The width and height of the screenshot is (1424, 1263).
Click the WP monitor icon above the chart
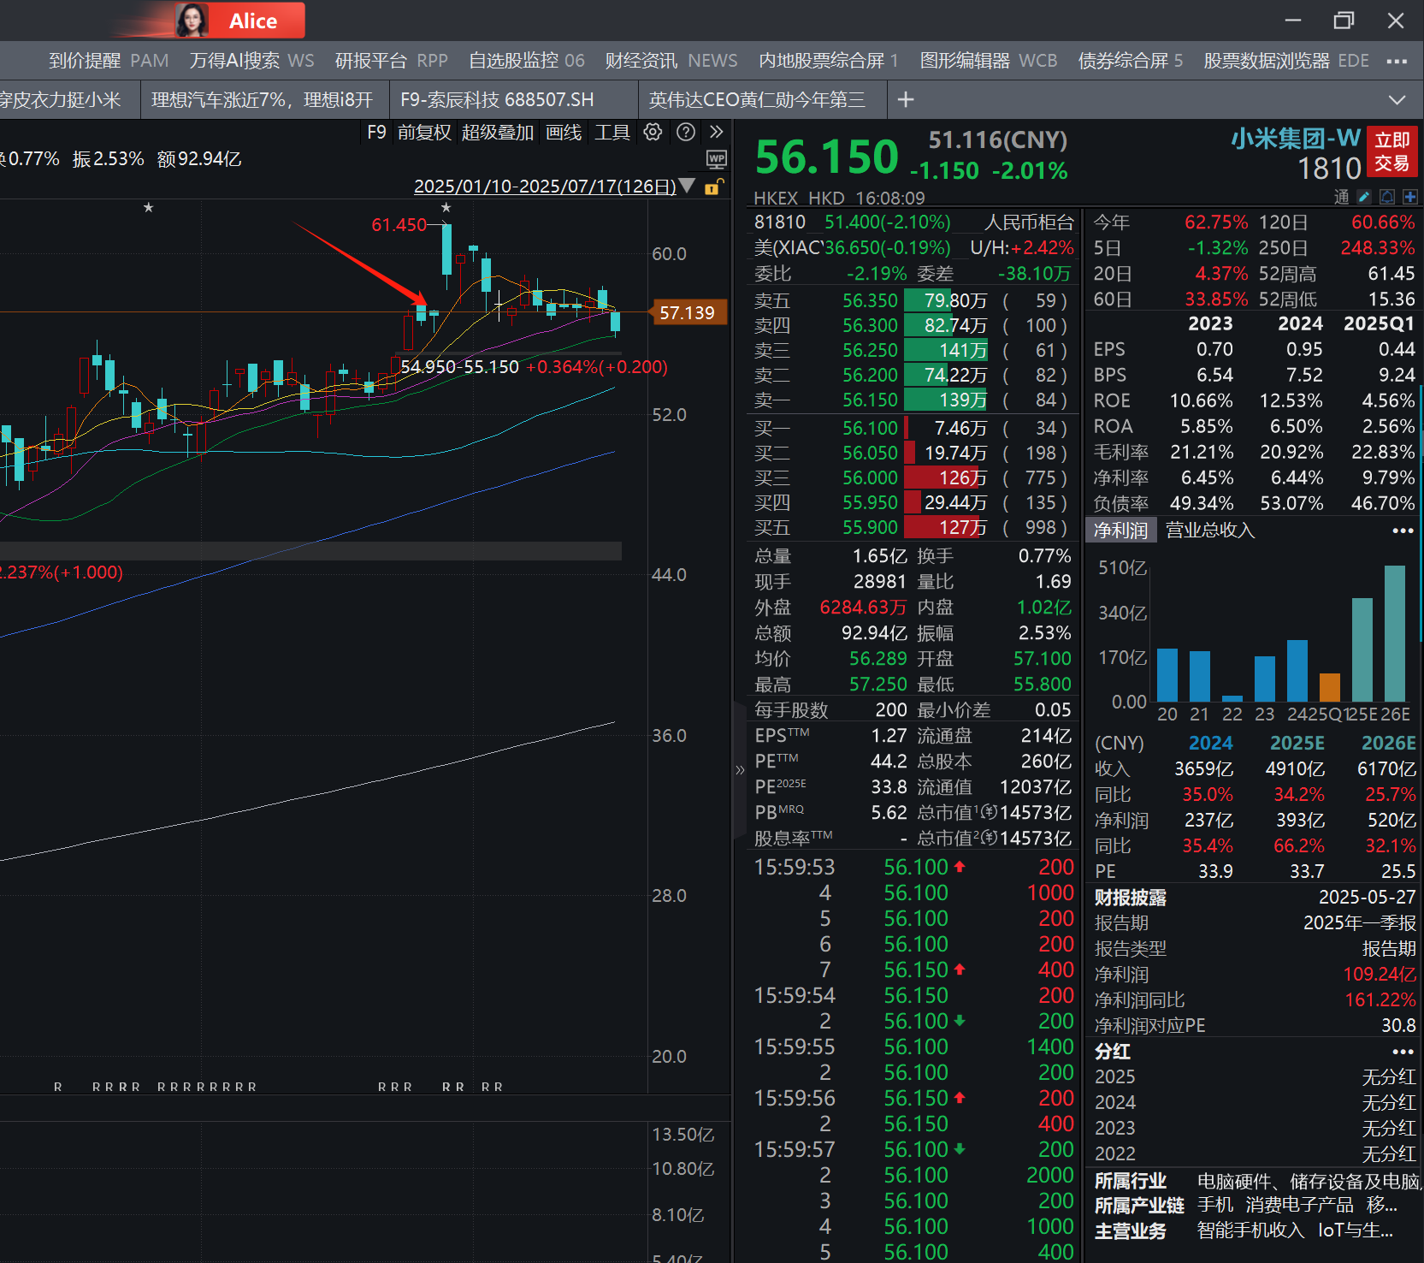tap(717, 159)
